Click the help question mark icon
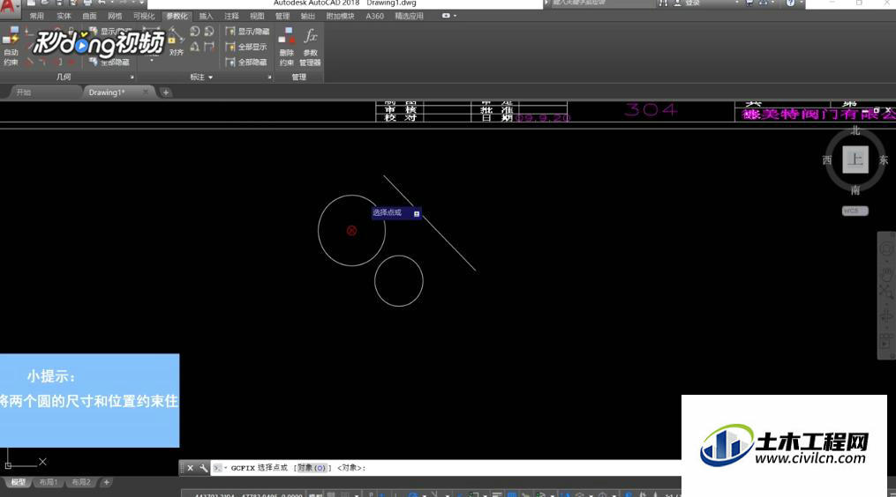The image size is (896, 497). (790, 3)
